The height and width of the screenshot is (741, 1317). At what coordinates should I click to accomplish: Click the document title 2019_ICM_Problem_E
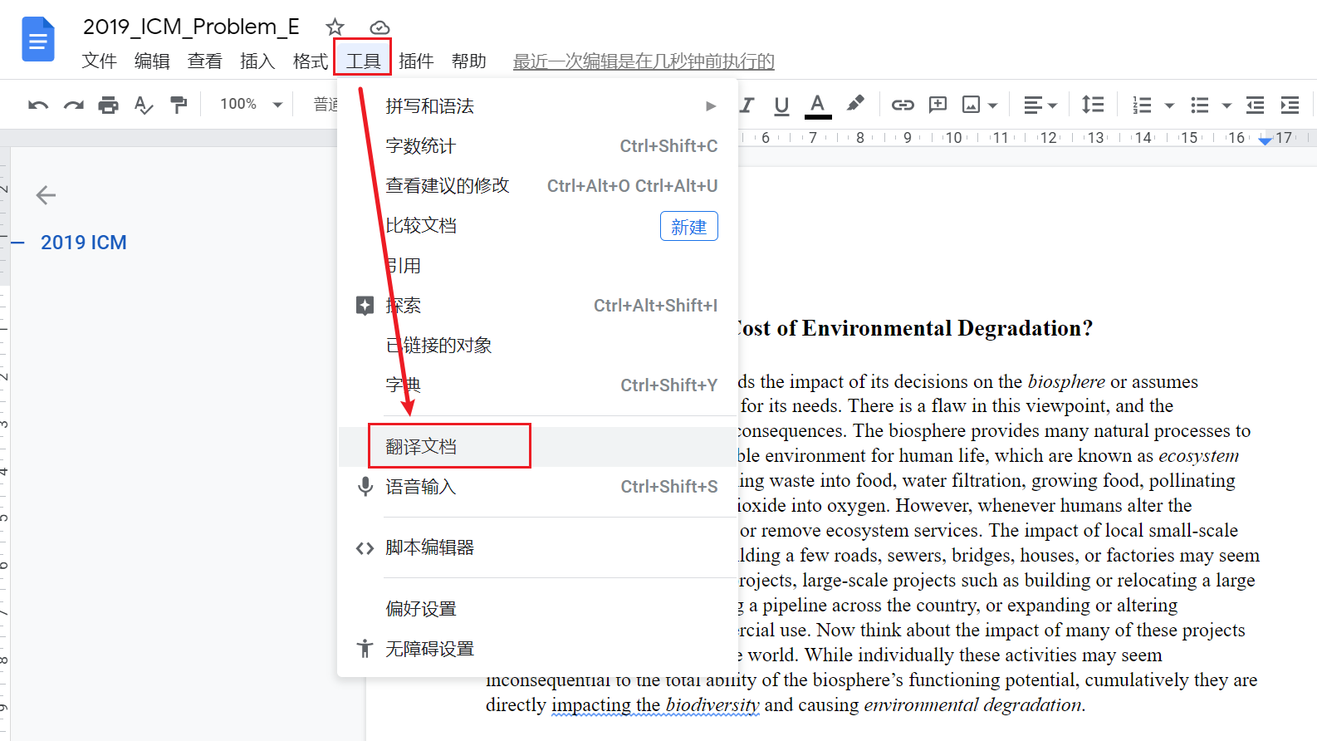191,27
